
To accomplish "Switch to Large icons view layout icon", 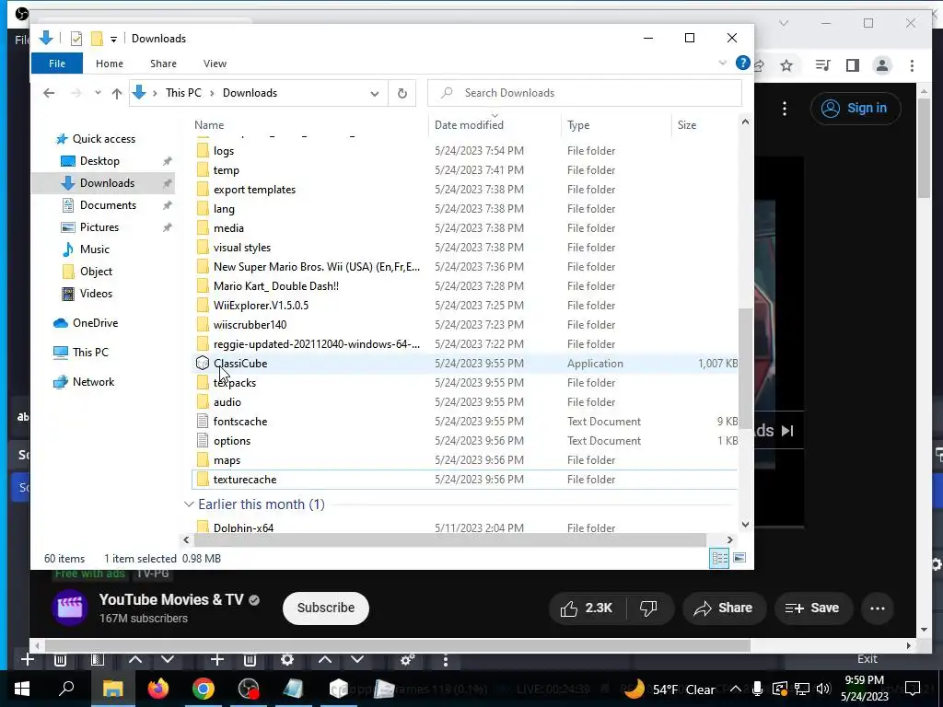I will coord(739,558).
